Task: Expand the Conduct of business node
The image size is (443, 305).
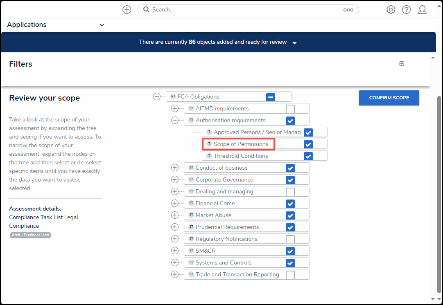Action: click(x=175, y=168)
